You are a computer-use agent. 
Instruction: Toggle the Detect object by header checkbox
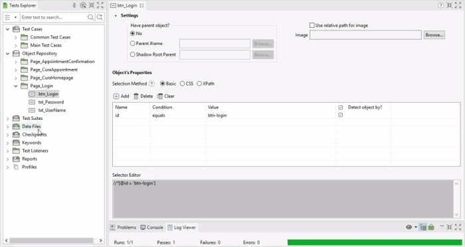[x=340, y=107]
